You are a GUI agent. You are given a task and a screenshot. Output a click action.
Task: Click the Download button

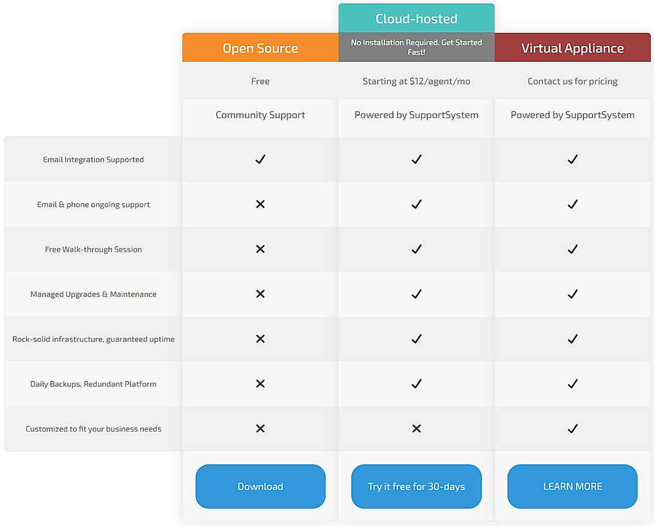pos(260,486)
